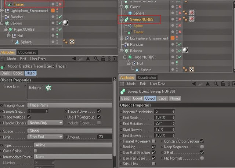The width and height of the screenshot is (235, 168).
Task: Click the Sweep NURBS object icon
Action: click(126, 19)
